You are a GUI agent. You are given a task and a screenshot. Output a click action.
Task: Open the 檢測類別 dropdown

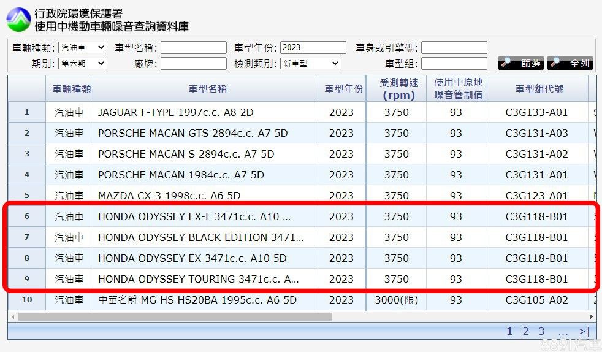pyautogui.click(x=310, y=63)
